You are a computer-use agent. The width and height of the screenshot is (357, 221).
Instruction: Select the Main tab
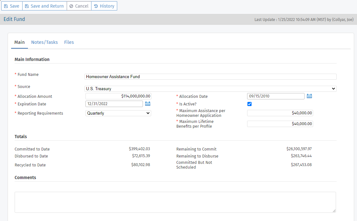click(x=19, y=42)
